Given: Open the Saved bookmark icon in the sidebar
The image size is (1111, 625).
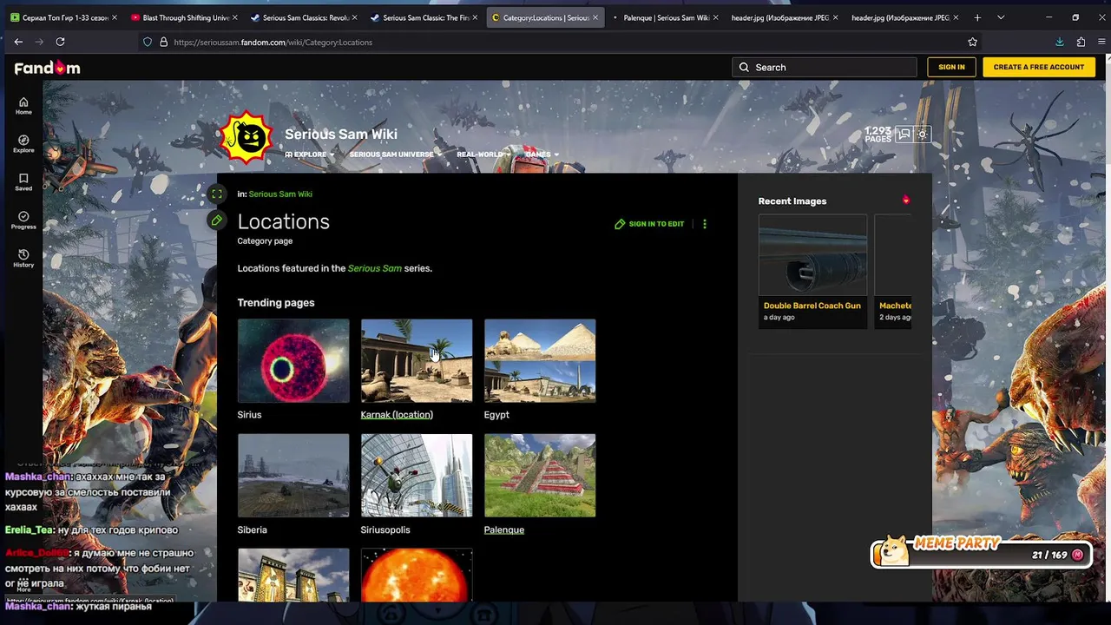Looking at the screenshot, I should 23,182.
